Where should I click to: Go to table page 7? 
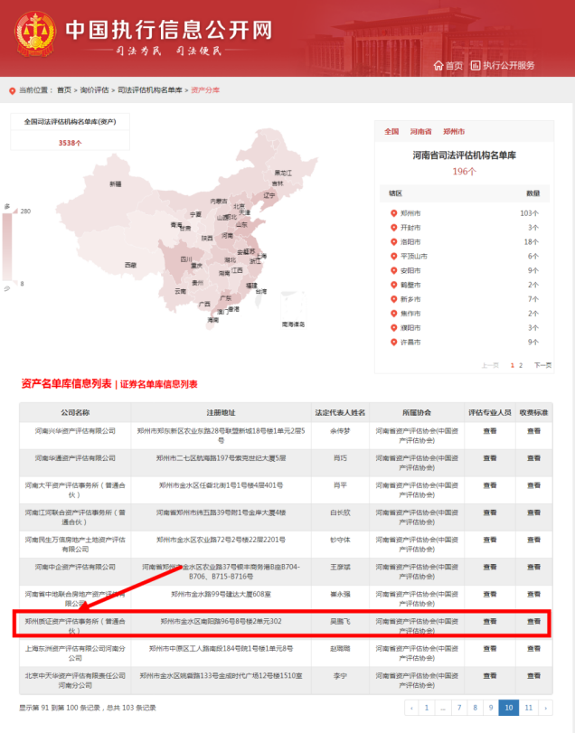click(x=459, y=708)
